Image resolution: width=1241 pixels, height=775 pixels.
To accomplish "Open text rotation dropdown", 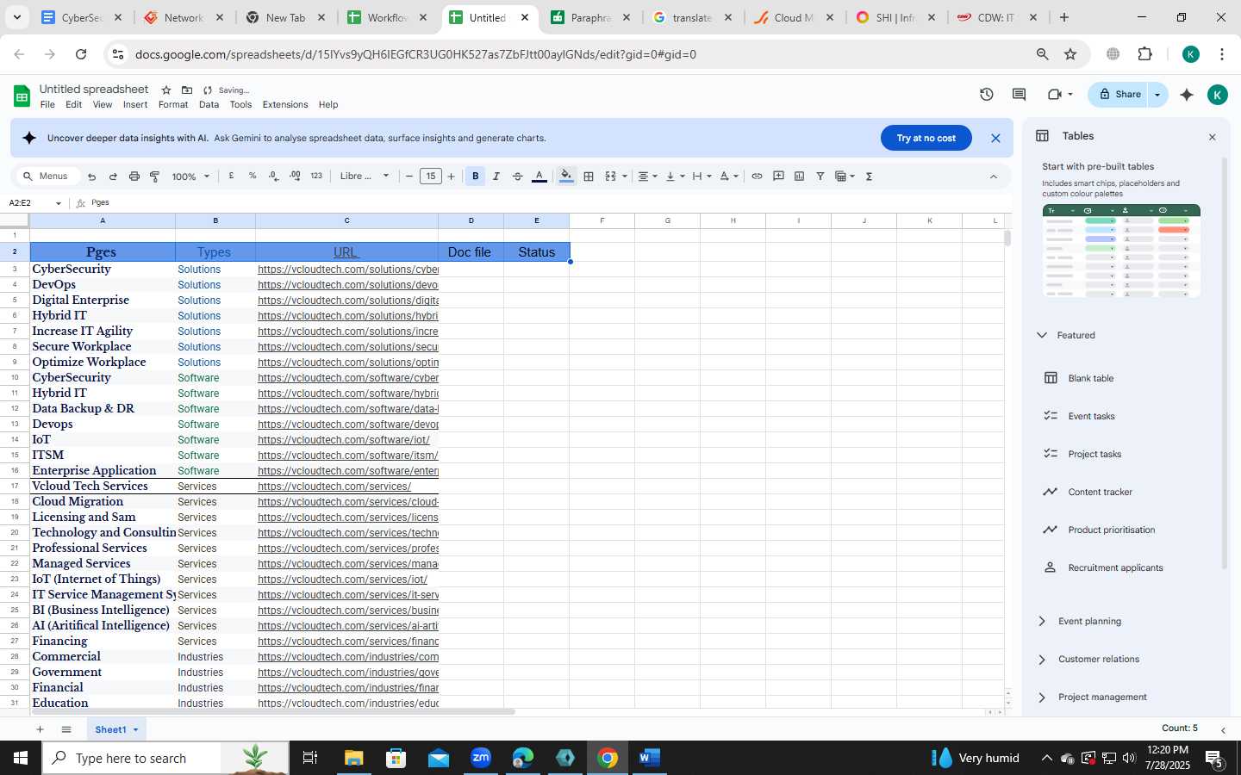I will (729, 177).
